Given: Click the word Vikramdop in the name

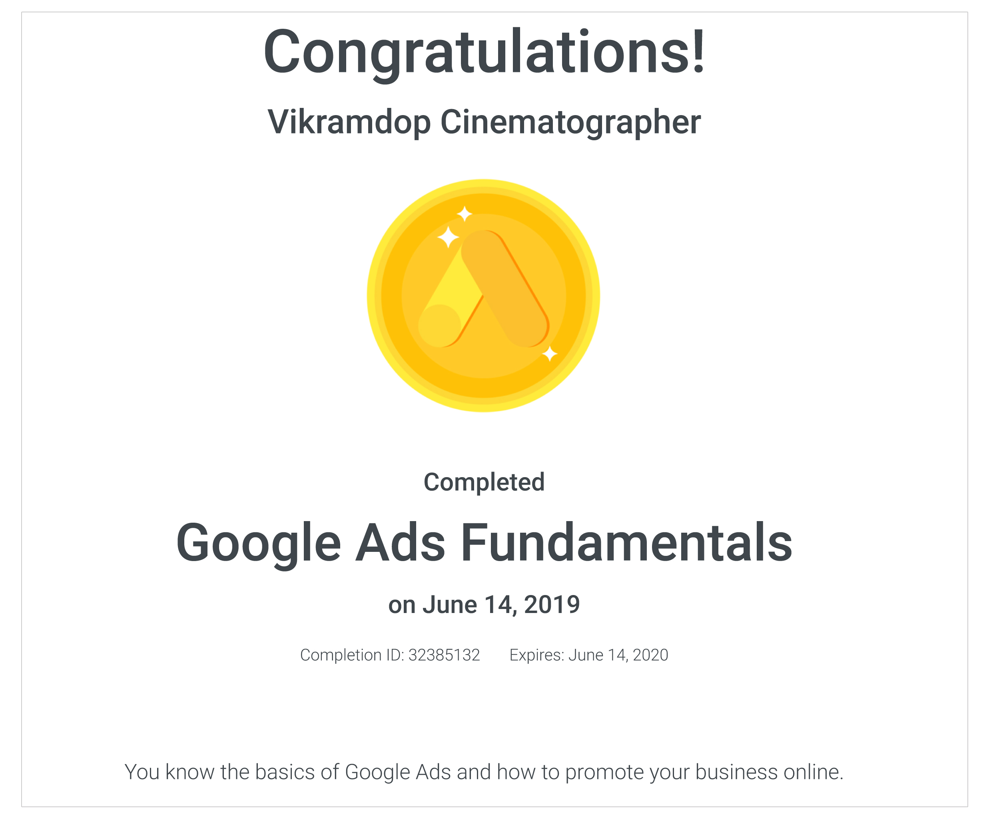Looking at the screenshot, I should 349,122.
